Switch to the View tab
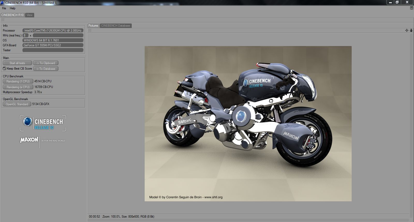Screen dimensions: 414x222 point(29,15)
